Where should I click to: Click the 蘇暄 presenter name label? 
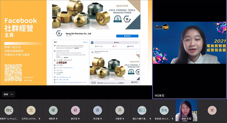(x=6, y=94)
